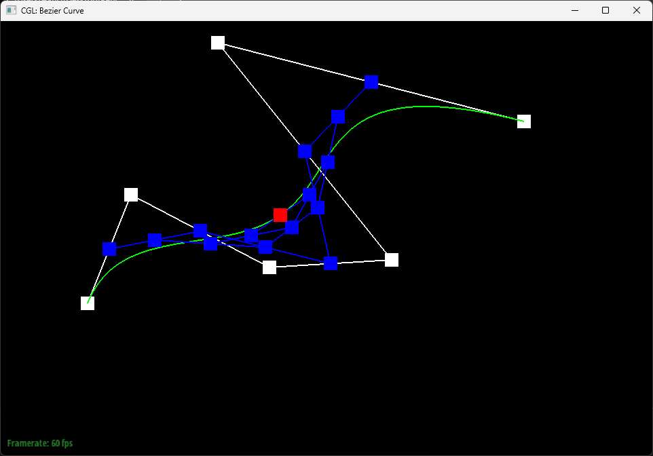Select white control point at right end of bottom segment

click(x=392, y=260)
